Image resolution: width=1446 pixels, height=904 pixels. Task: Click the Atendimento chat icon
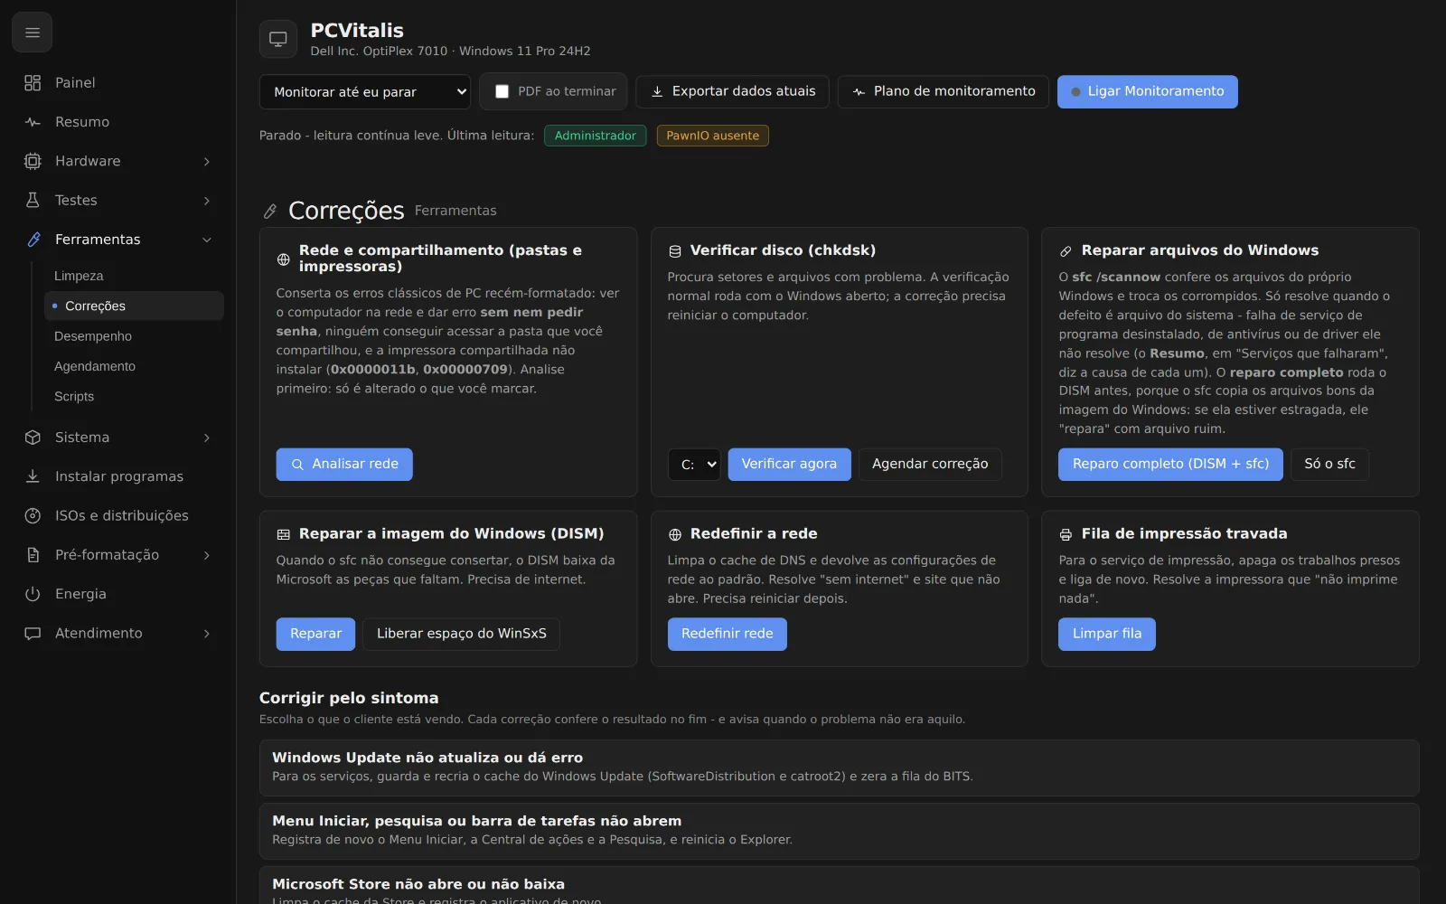click(x=33, y=634)
